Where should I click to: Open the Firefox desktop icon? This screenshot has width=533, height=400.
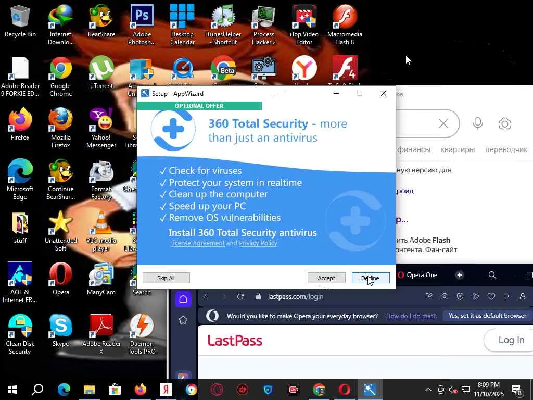click(x=20, y=124)
